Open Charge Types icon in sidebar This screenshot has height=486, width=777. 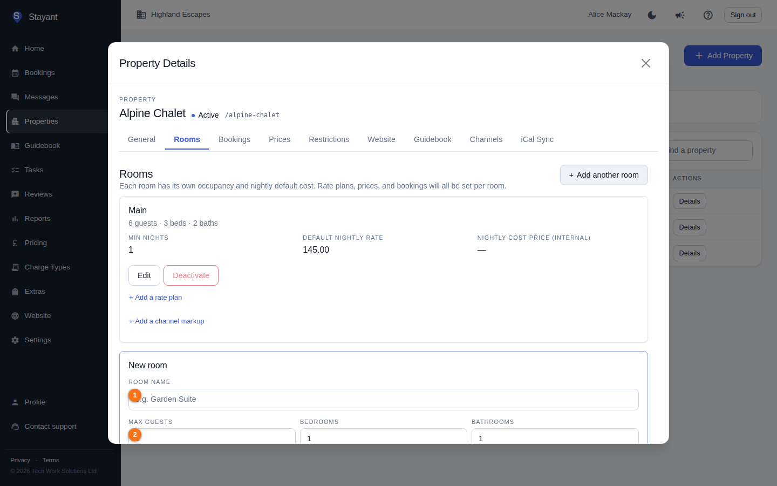[x=15, y=267]
